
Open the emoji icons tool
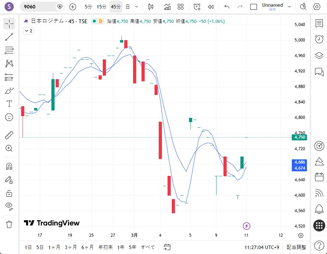tap(9, 117)
